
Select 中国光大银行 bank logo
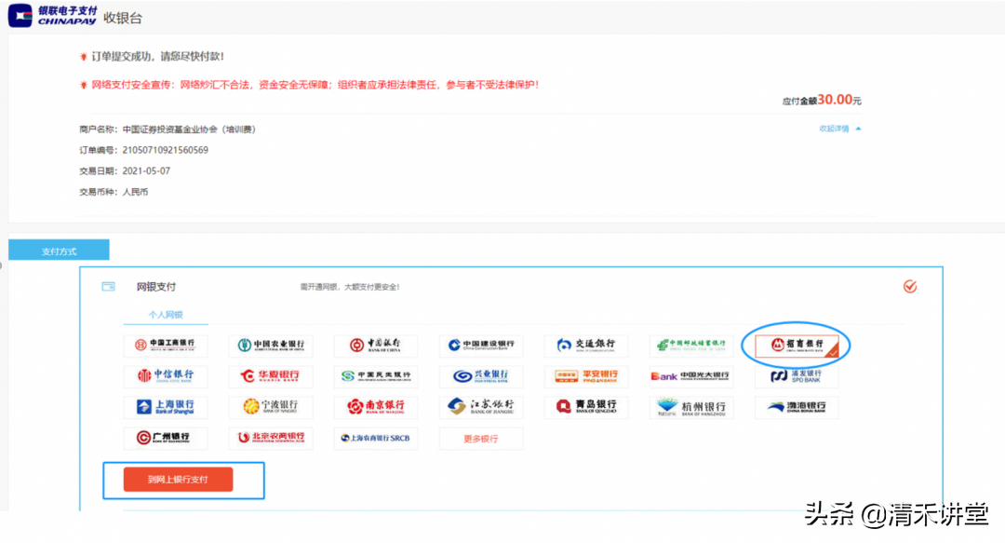690,376
